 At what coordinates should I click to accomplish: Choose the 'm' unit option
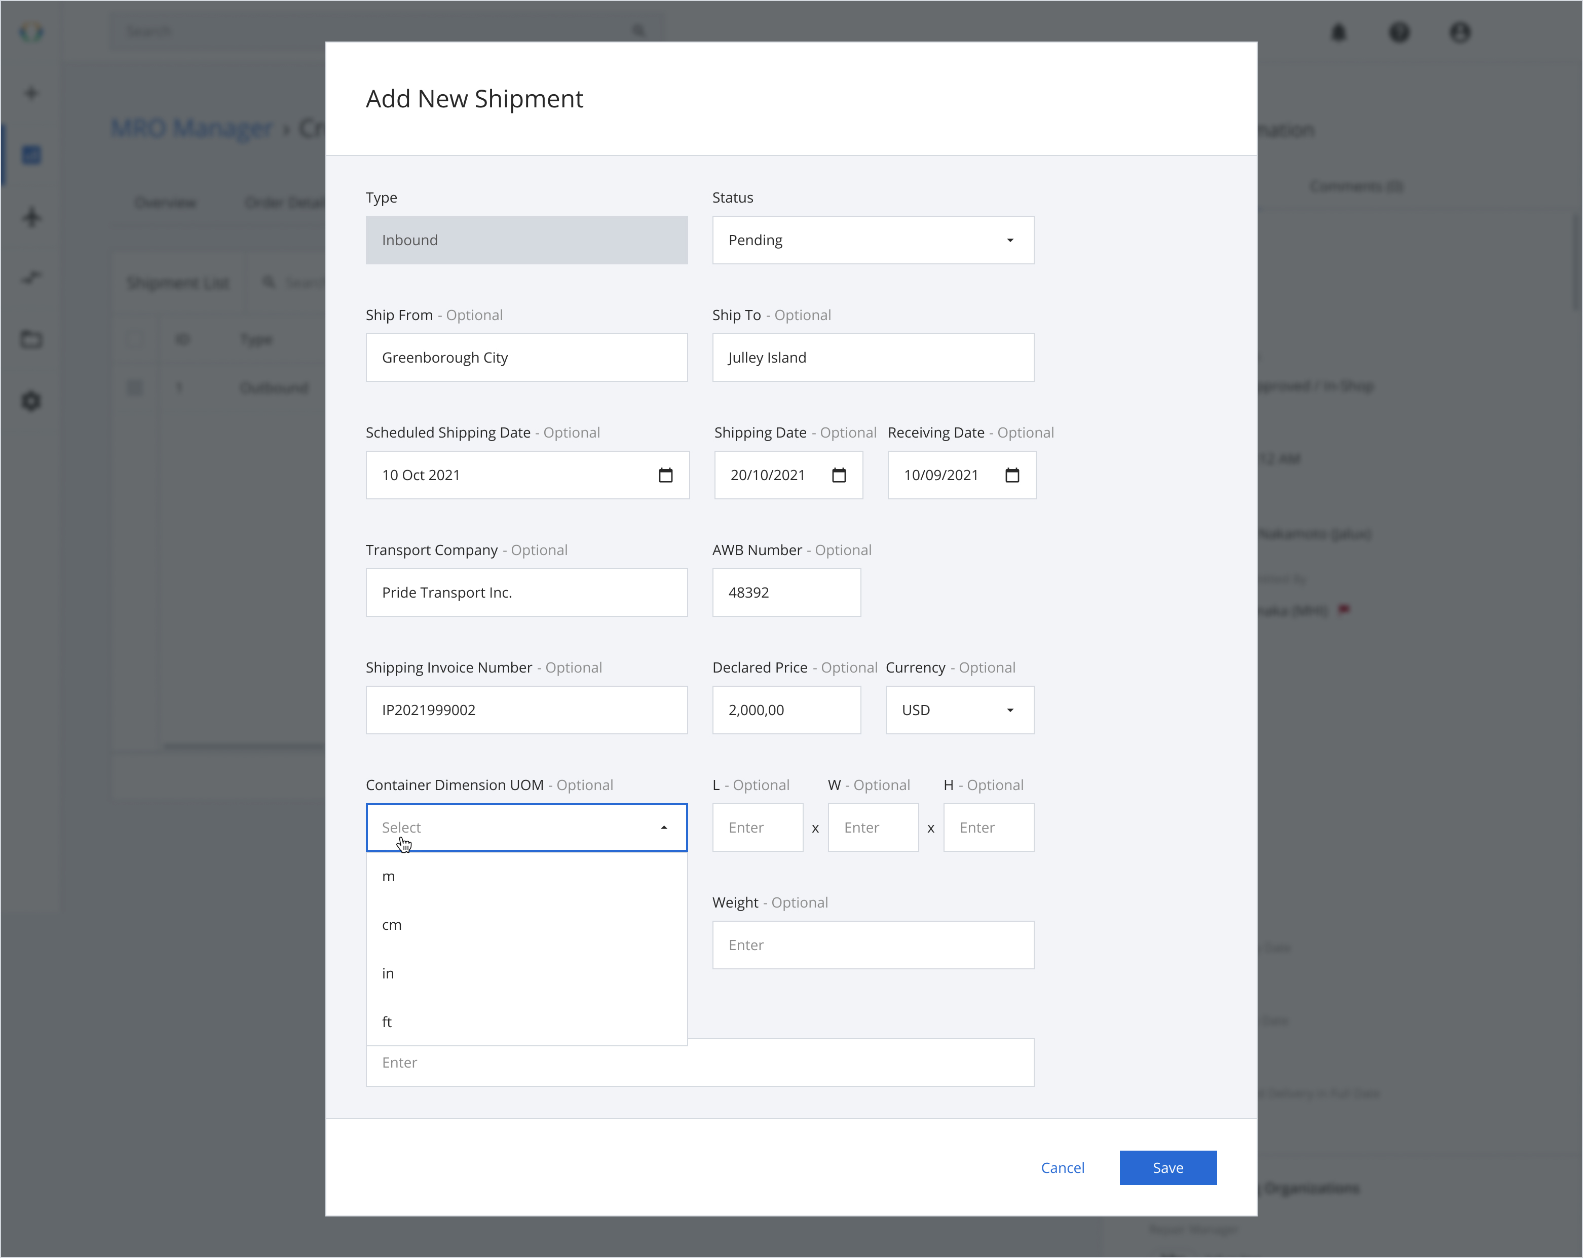(526, 876)
